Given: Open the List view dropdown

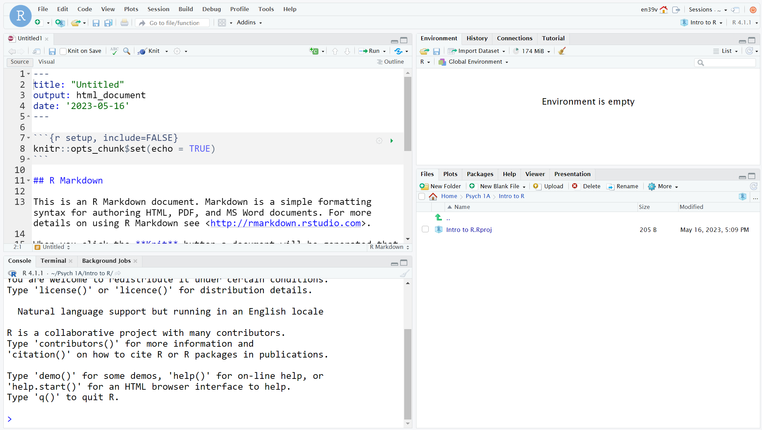Looking at the screenshot, I should point(725,51).
